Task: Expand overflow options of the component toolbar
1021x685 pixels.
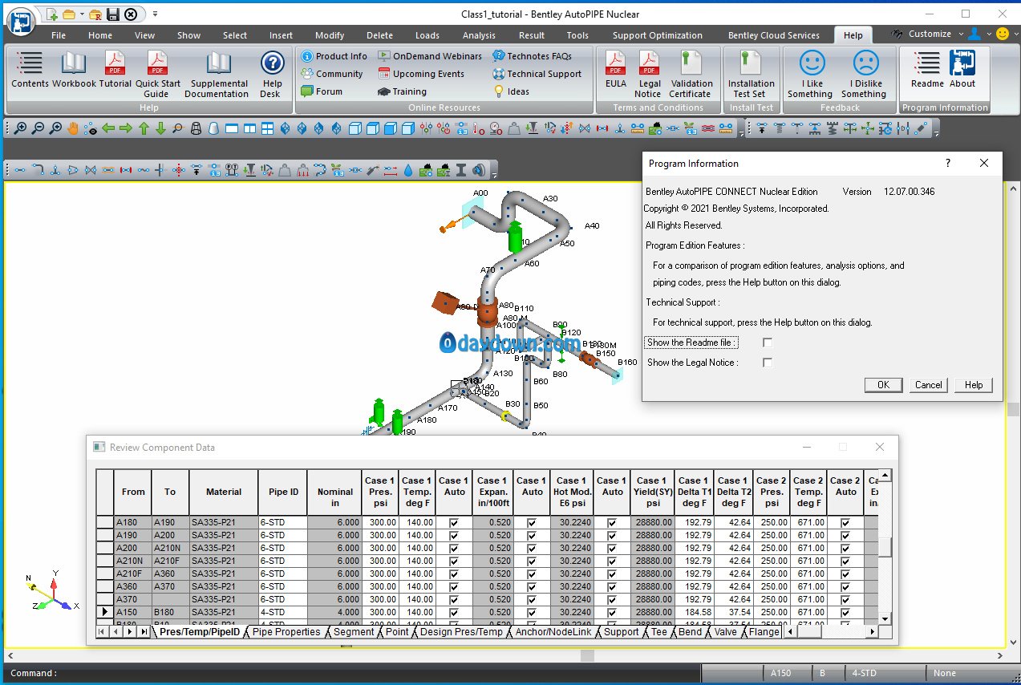Action: 495,172
